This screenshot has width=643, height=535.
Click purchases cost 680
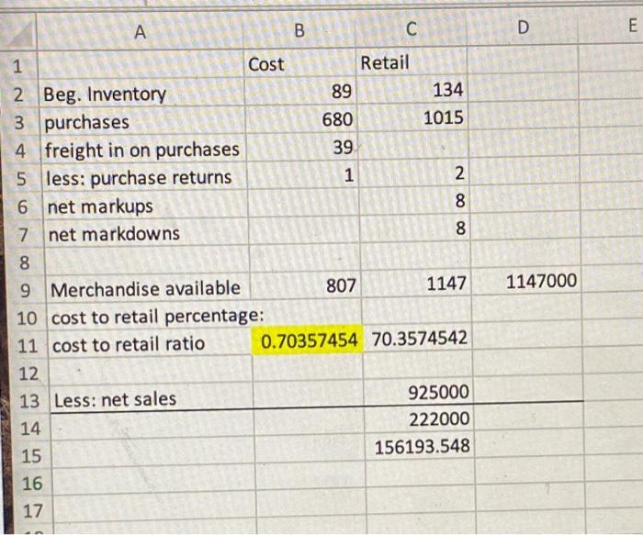pyautogui.click(x=302, y=119)
